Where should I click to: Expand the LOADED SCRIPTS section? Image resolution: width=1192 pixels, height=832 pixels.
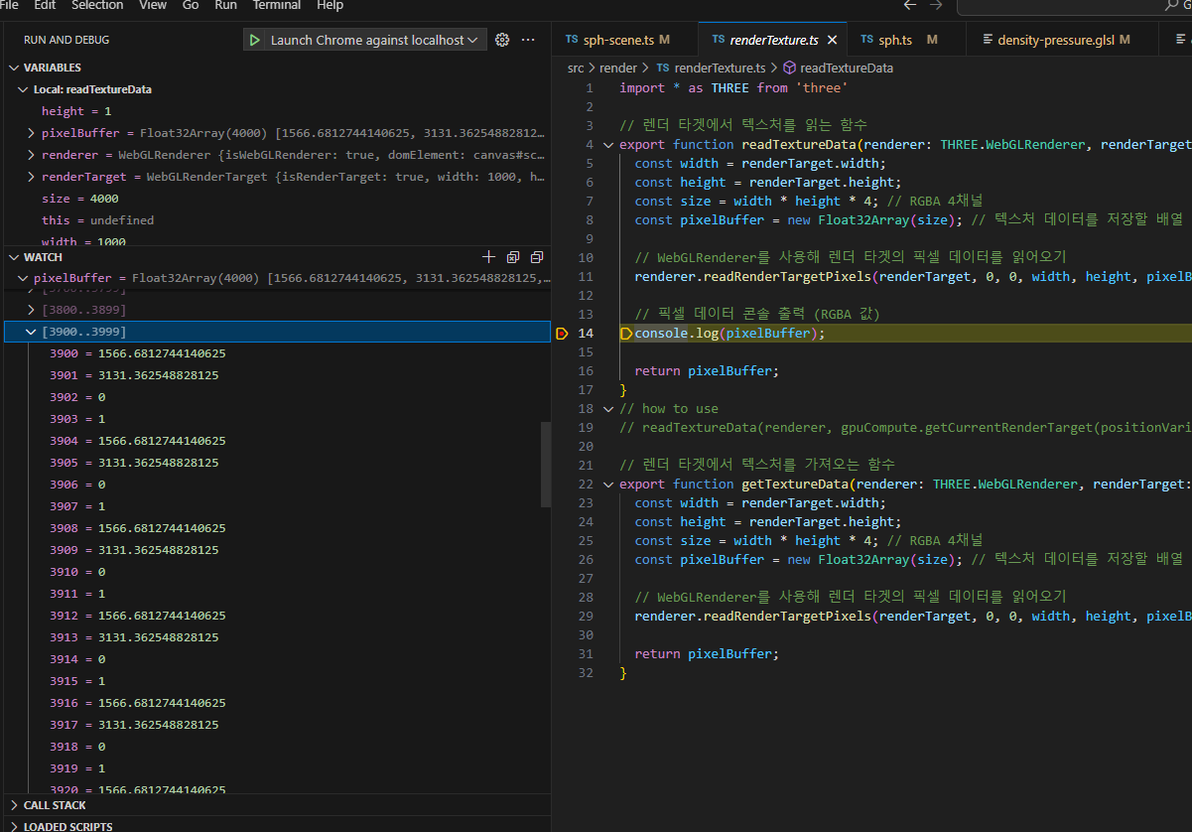click(15, 826)
